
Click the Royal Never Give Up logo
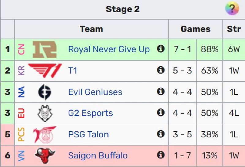pyautogui.click(x=44, y=49)
